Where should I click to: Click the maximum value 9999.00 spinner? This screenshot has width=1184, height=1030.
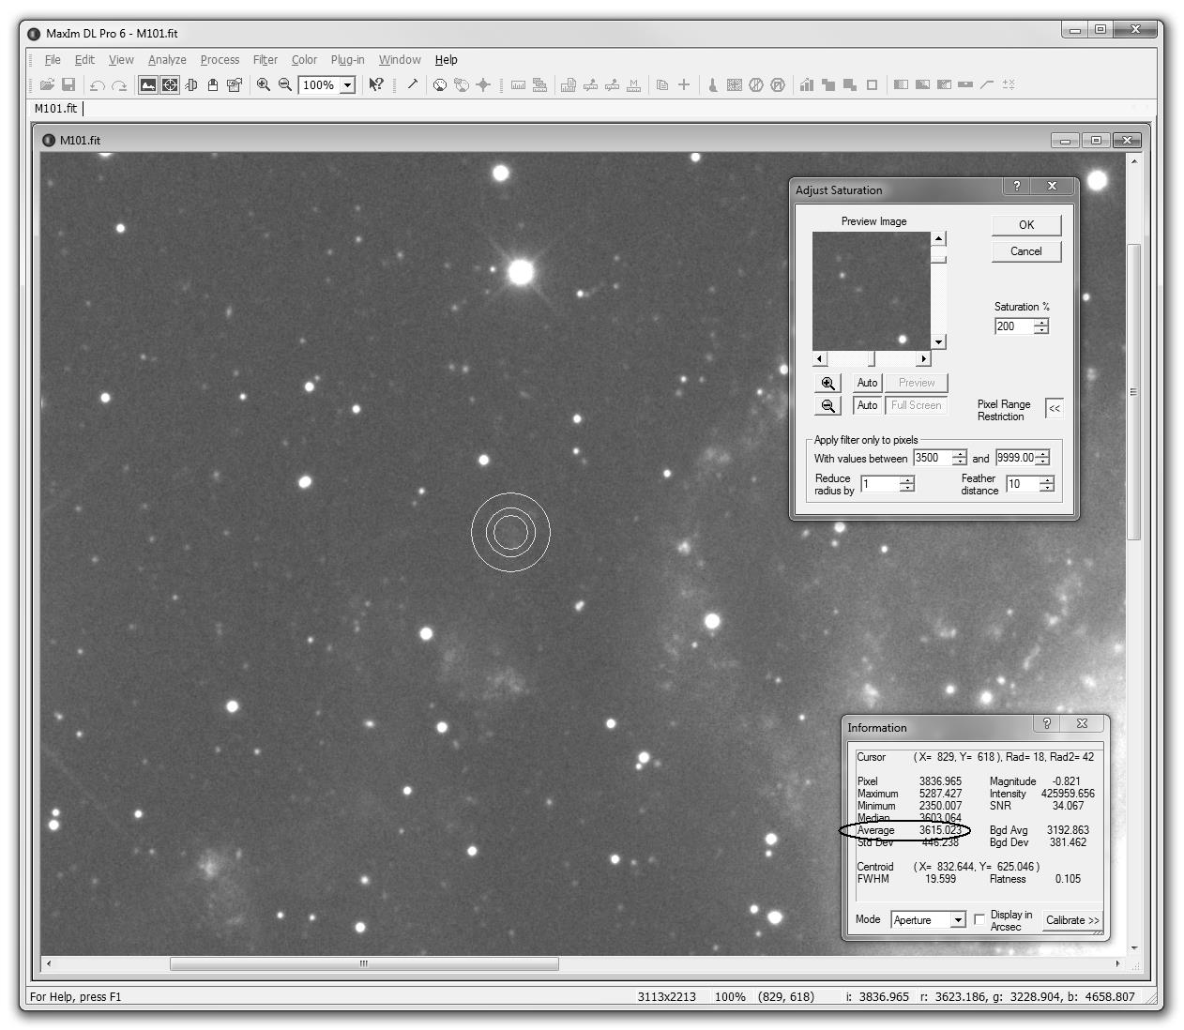tap(1042, 458)
